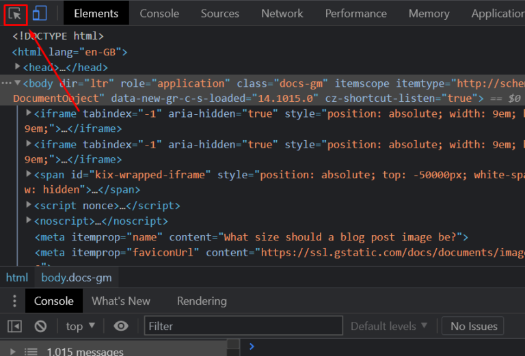Expand the kix-wrapped-iframe span node
525x356 pixels.
click(x=29, y=175)
